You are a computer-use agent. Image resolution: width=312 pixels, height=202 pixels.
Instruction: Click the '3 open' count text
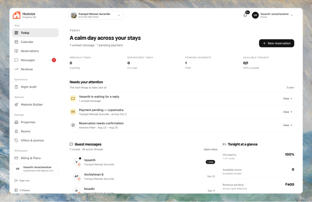click(290, 87)
